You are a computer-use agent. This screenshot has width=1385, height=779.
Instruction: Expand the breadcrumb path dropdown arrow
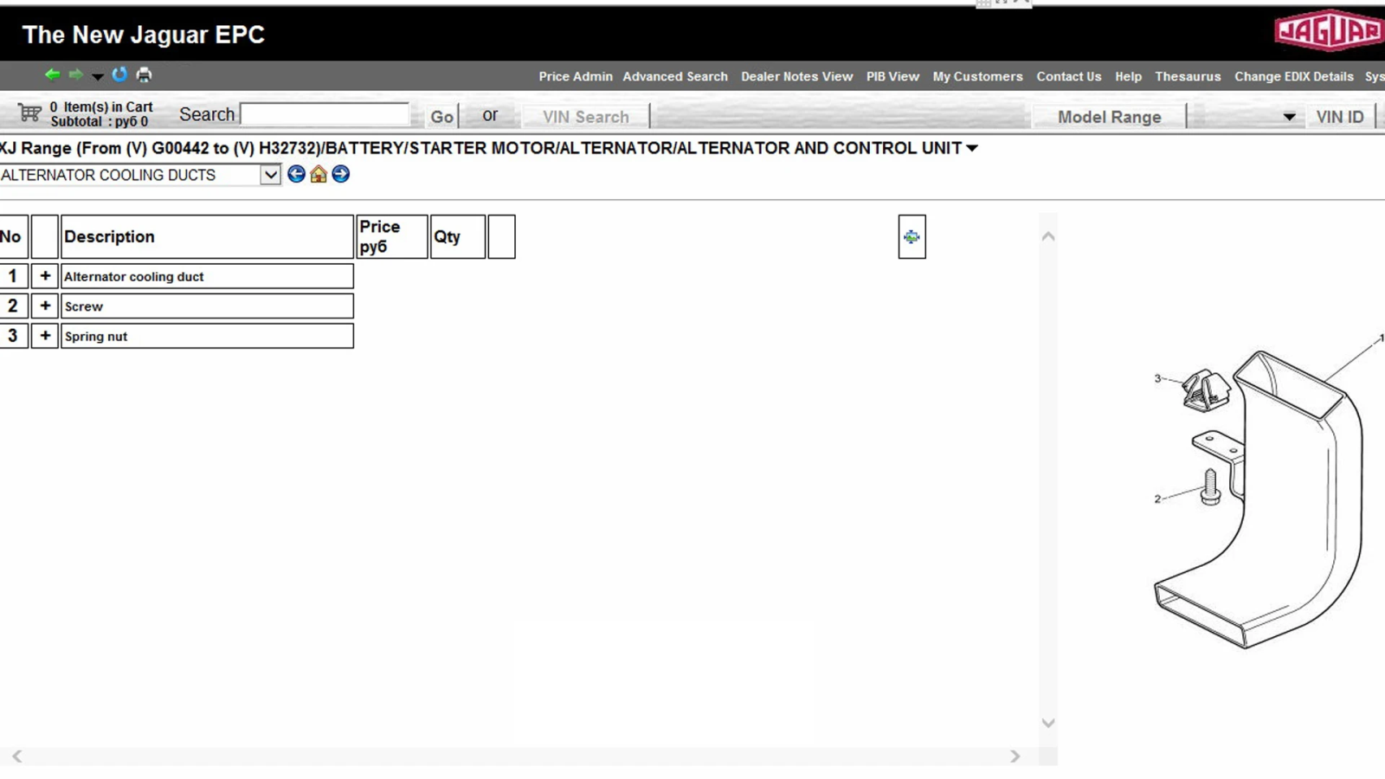point(972,148)
